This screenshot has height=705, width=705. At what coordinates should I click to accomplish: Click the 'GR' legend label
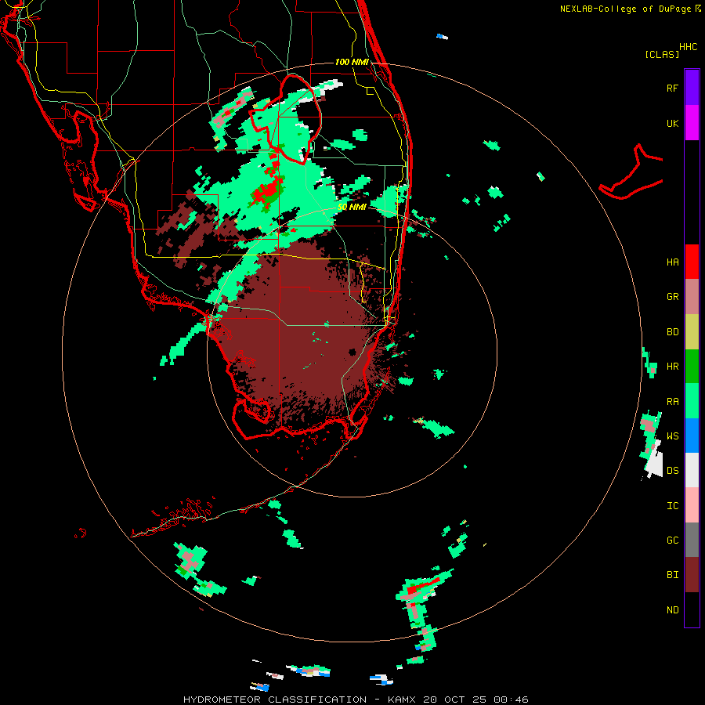(x=672, y=297)
